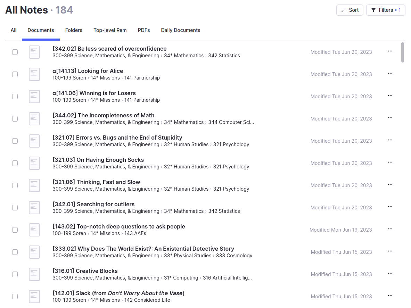Click document icon beside The Incompleteness of Math

point(34,119)
